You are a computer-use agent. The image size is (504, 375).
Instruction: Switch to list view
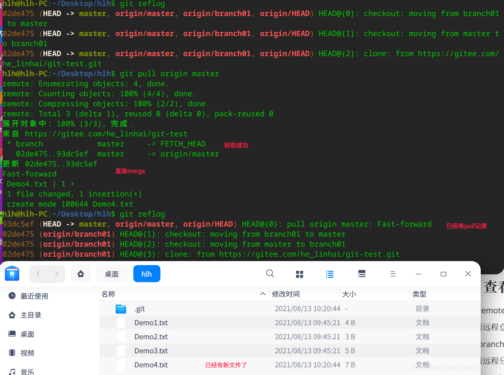point(330,274)
